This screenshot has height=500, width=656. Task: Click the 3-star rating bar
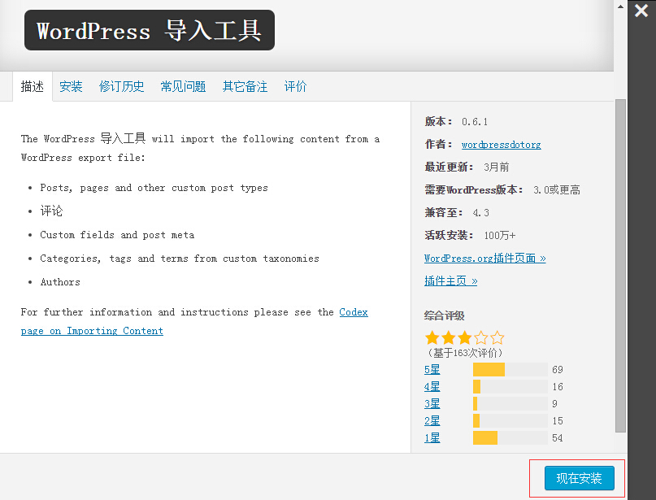(510, 404)
